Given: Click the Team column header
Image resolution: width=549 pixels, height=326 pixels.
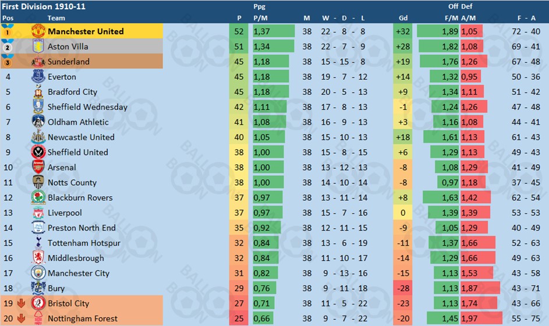Looking at the screenshot, I should 56,18.
